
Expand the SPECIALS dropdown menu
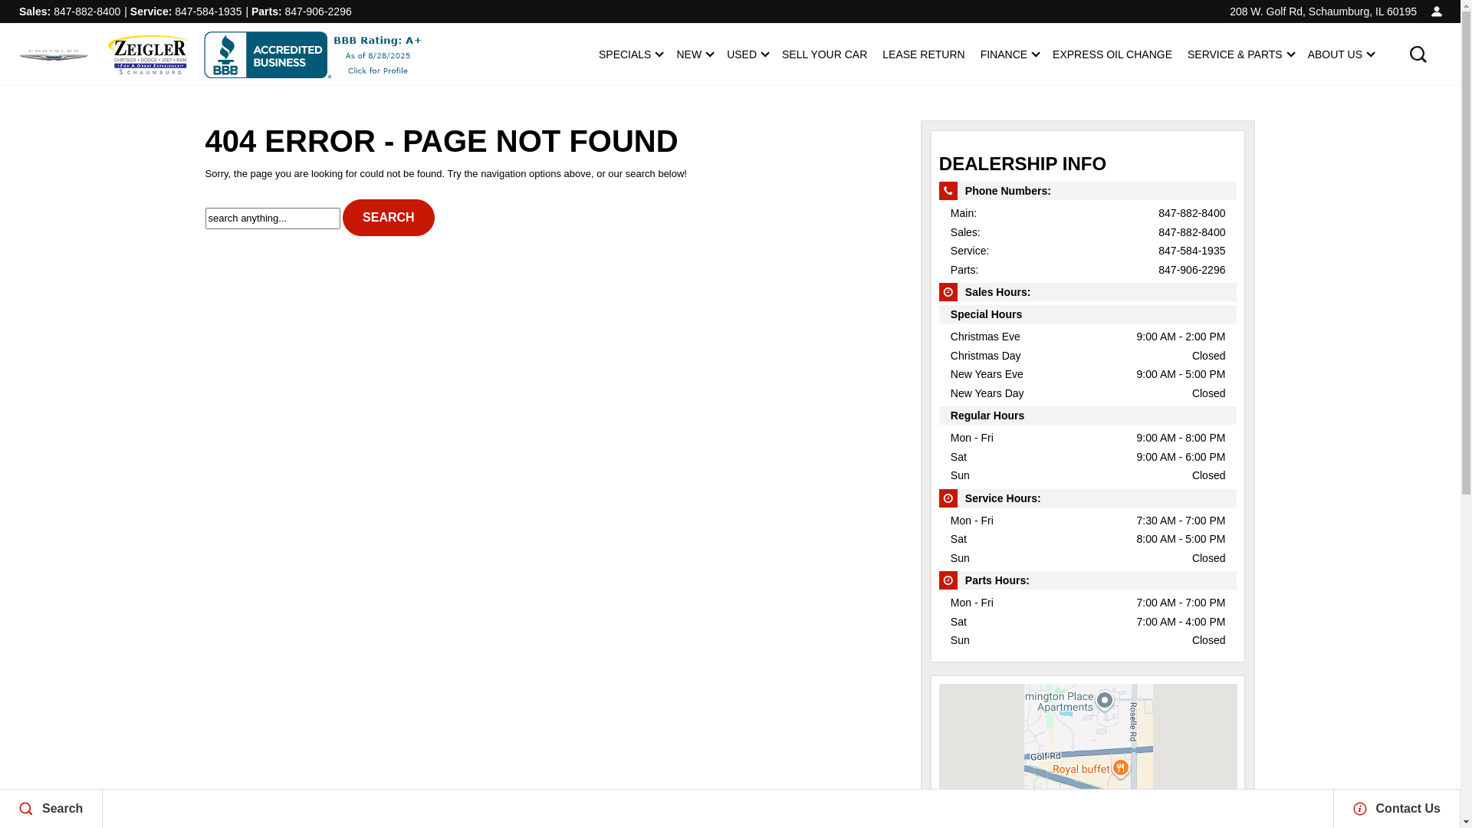click(630, 54)
